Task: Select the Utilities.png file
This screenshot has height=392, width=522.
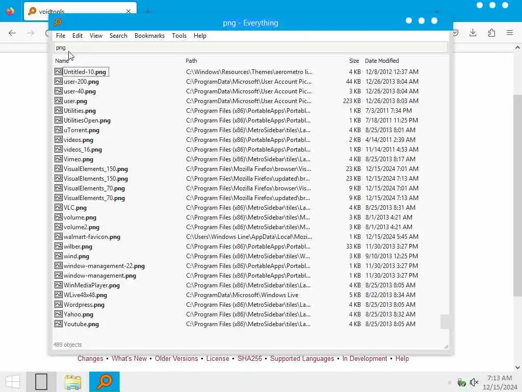Action: pyautogui.click(x=80, y=111)
